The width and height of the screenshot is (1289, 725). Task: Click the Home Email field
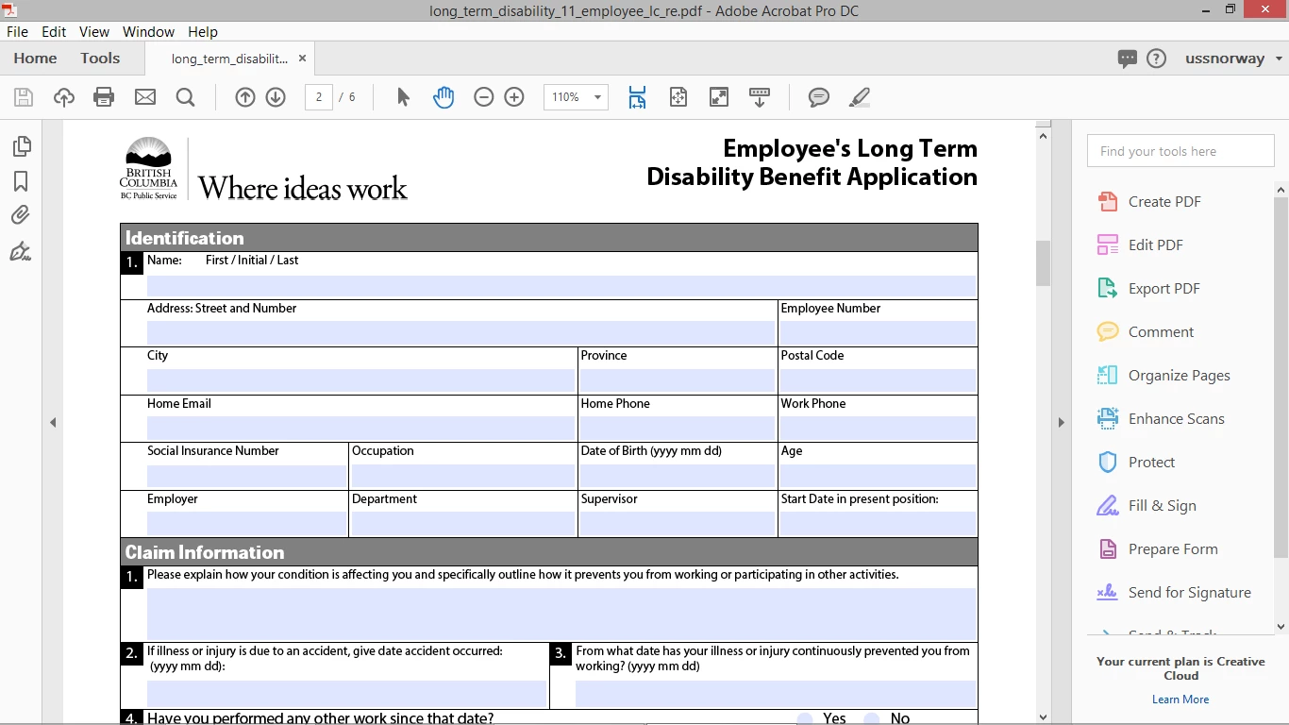tap(361, 429)
